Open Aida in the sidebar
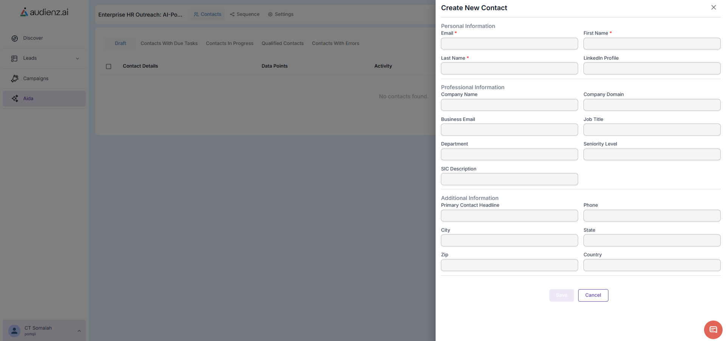The image size is (726, 341). pyautogui.click(x=44, y=99)
